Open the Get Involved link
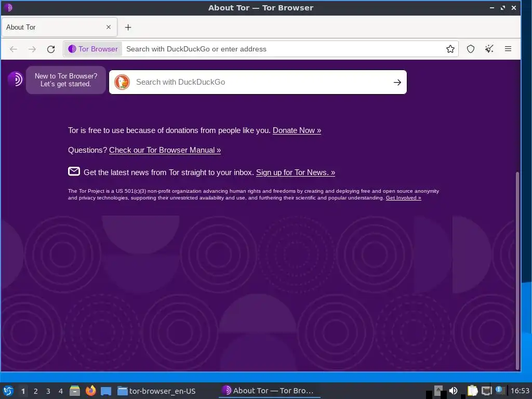 [x=403, y=198]
